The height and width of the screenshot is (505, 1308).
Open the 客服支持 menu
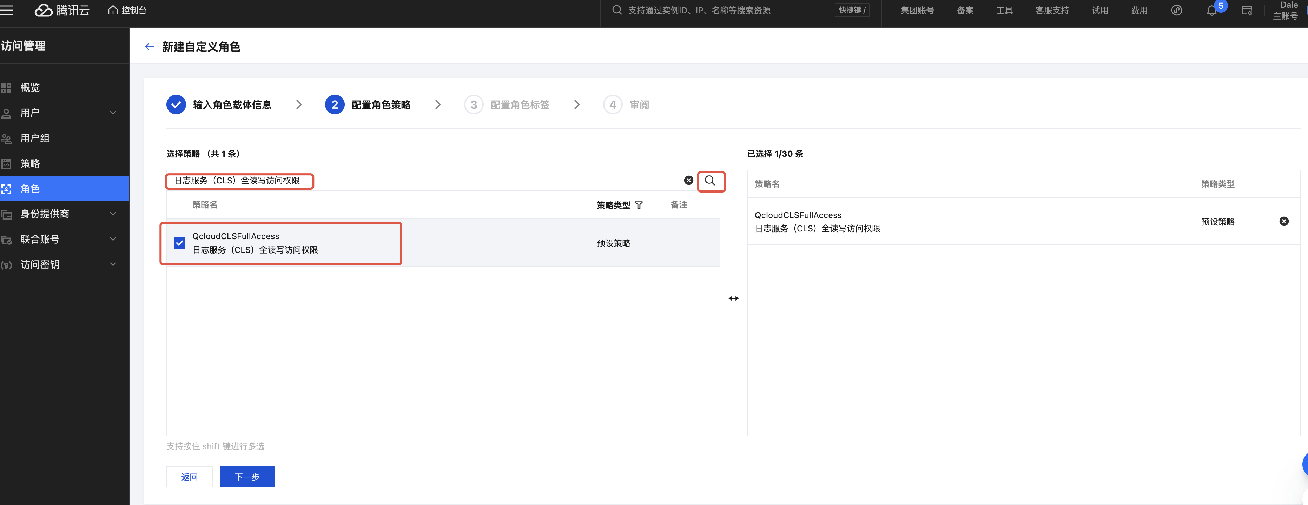coord(1052,10)
